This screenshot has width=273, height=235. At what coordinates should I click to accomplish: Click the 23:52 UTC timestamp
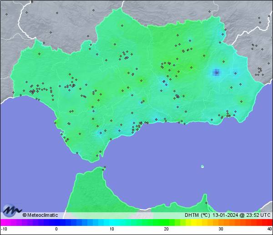tap(258, 215)
